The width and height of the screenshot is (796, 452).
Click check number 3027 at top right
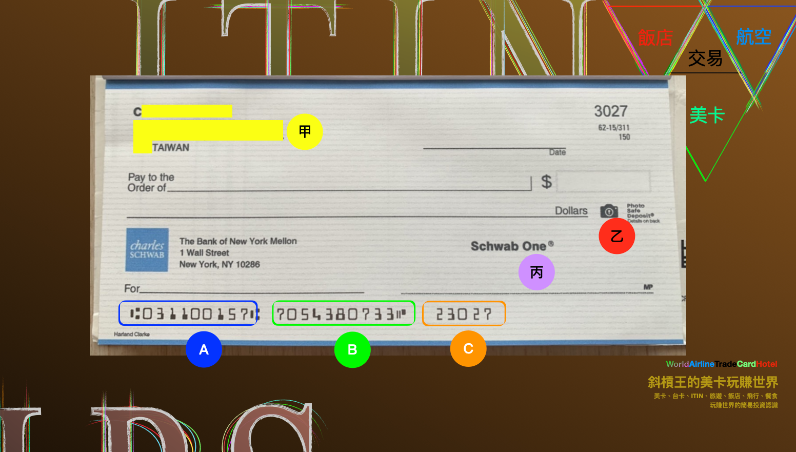click(611, 111)
